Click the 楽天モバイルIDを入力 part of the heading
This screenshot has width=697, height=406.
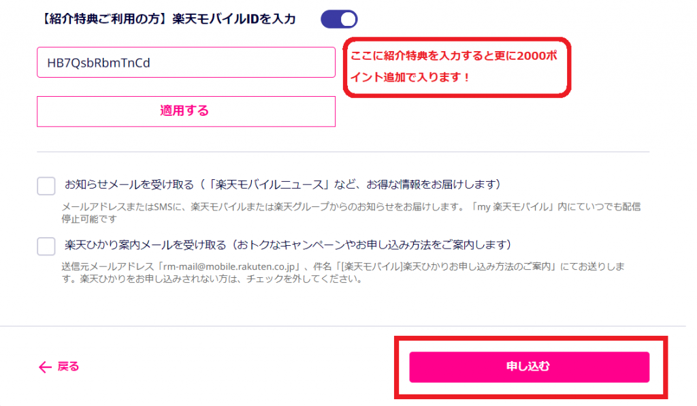[x=234, y=19]
